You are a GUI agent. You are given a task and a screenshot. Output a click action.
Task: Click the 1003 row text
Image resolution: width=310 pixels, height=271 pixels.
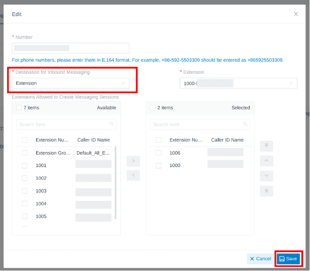pos(41,191)
